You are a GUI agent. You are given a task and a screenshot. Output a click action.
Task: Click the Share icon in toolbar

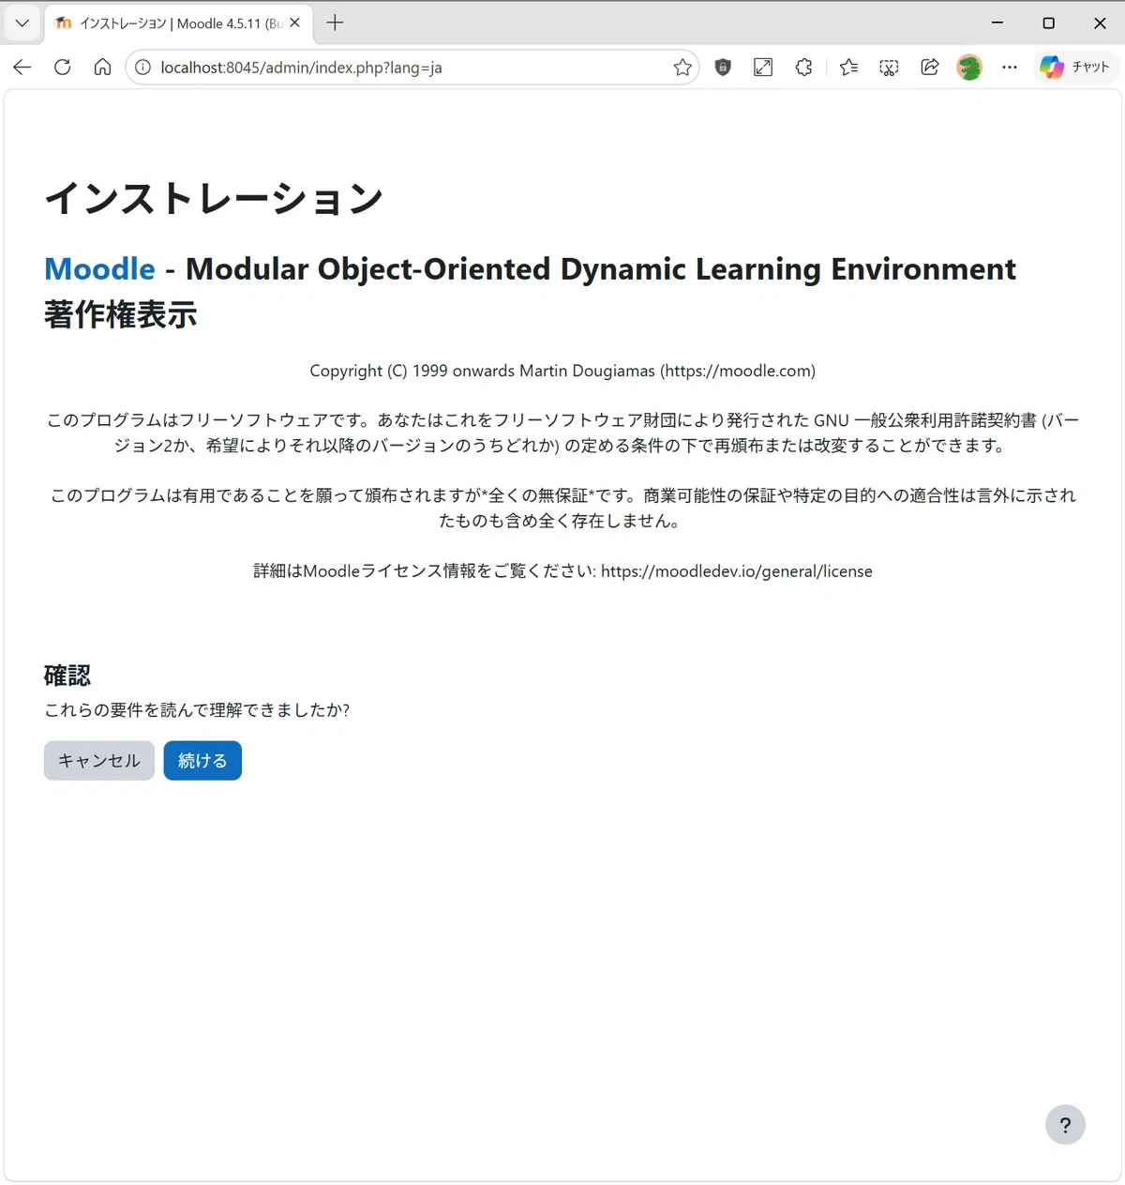click(929, 67)
